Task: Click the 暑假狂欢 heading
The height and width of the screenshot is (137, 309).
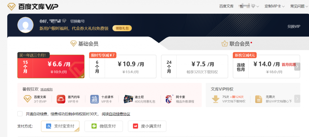Action: 30,89
